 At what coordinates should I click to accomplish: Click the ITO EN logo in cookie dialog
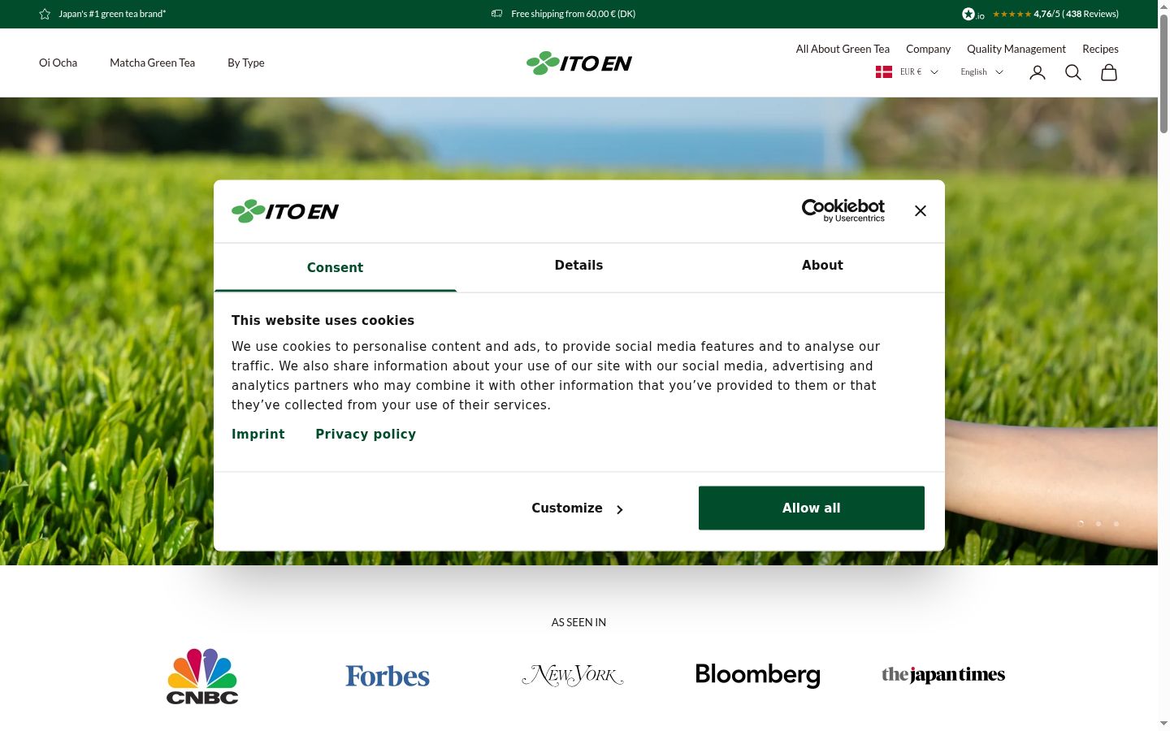click(285, 211)
